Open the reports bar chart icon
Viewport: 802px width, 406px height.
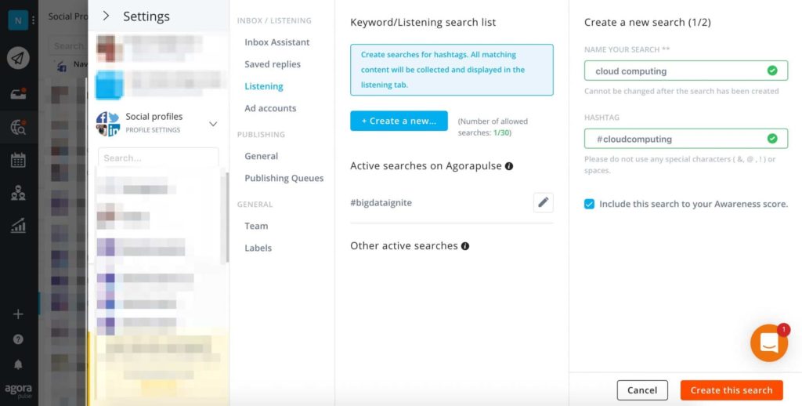coord(18,225)
